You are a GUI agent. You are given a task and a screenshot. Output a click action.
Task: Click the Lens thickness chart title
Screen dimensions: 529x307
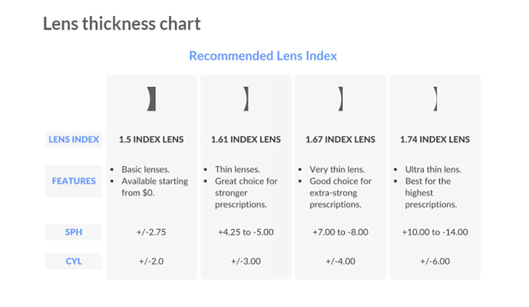click(x=122, y=23)
